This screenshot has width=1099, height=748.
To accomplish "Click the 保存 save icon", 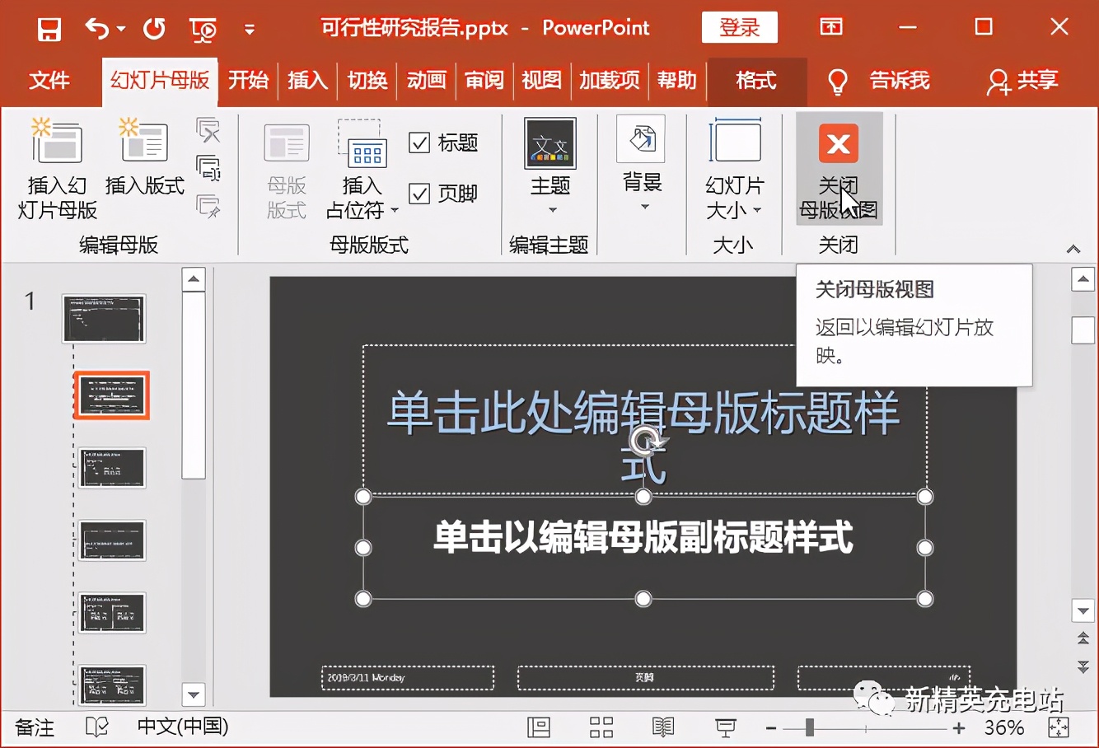I will coord(48,27).
